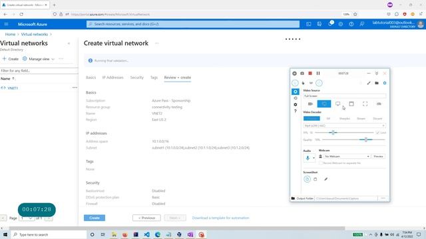Expand the audio source arrow
This screenshot has width=426, height=239.
314,158
